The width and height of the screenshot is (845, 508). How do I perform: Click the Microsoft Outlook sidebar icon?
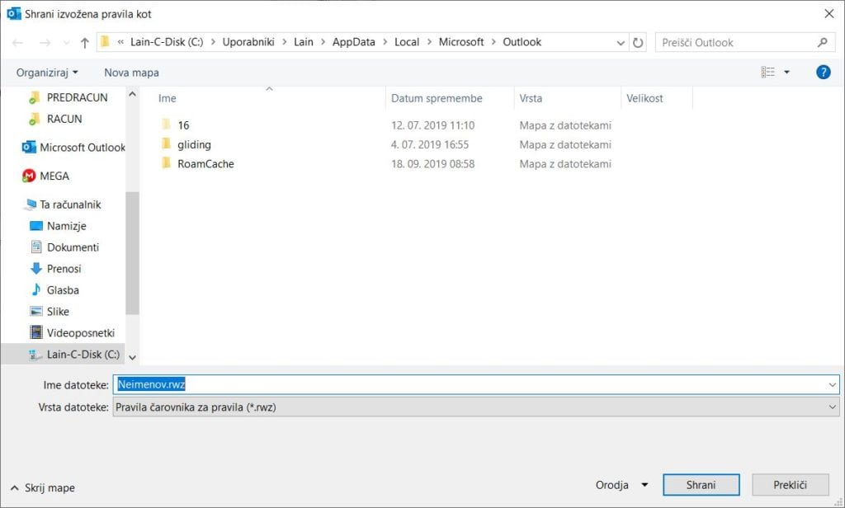tap(29, 147)
